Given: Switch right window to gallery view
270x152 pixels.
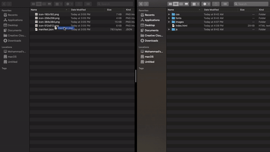Looking at the screenshot, I should click(x=186, y=4).
